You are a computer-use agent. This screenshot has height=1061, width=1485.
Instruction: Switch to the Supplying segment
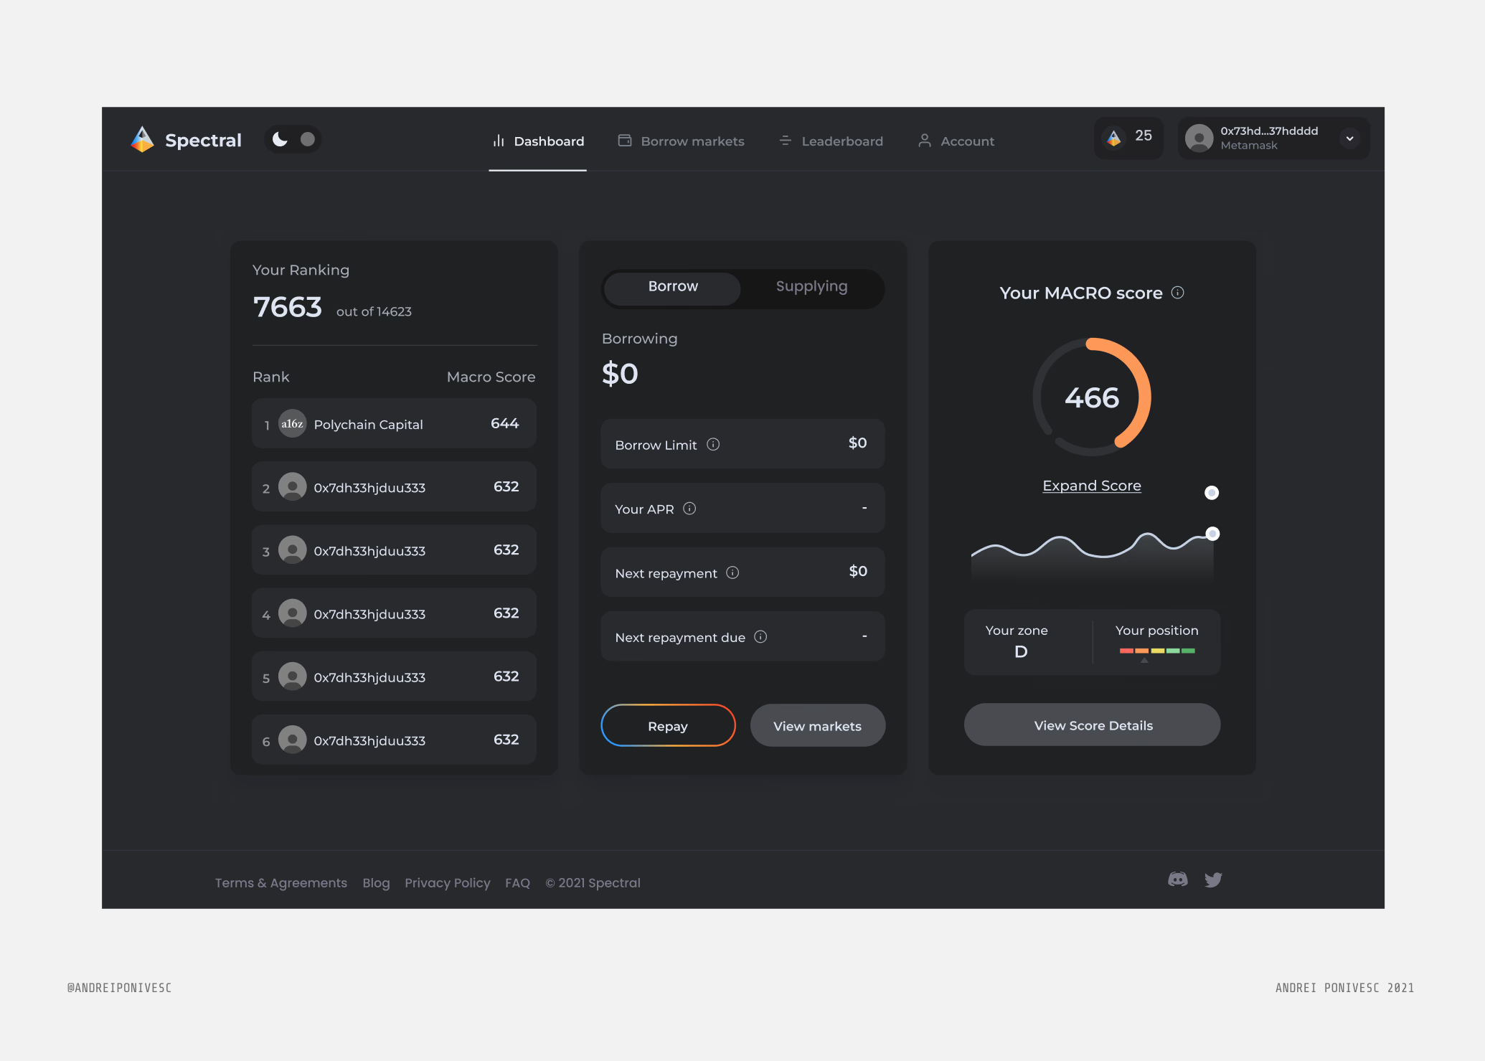pos(811,287)
